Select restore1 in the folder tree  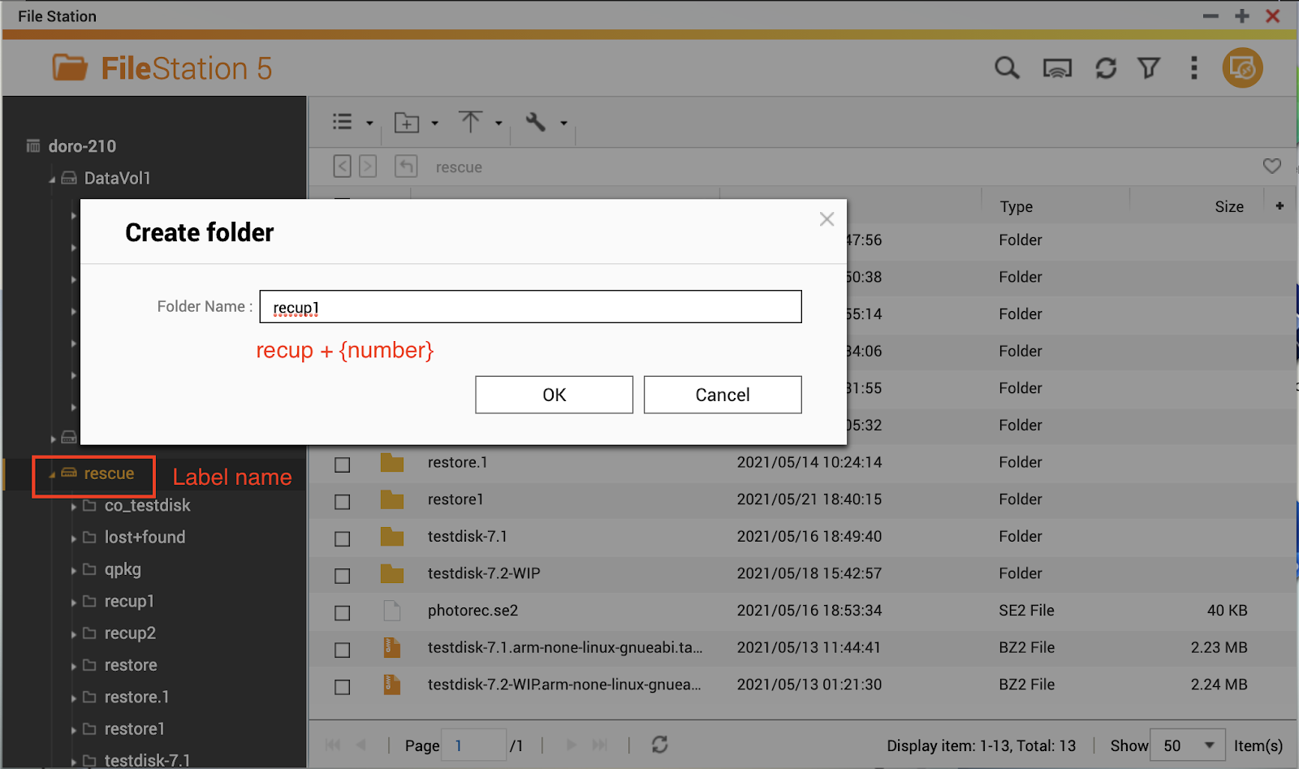[134, 729]
